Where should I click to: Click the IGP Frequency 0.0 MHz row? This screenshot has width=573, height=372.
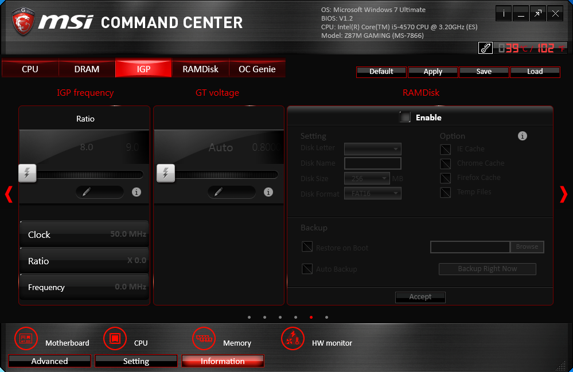84,287
